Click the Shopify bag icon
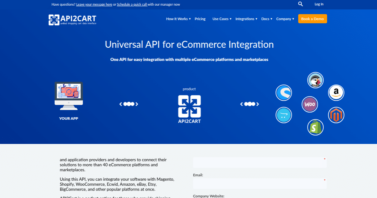This screenshot has height=198, width=377. 315,127
